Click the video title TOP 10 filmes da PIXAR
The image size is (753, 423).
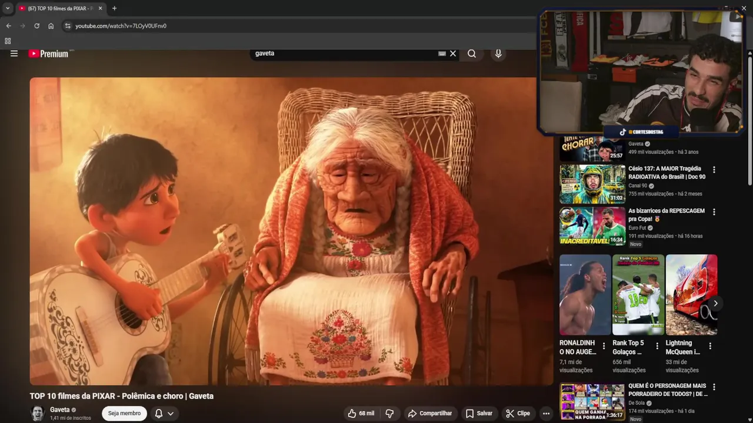click(122, 396)
